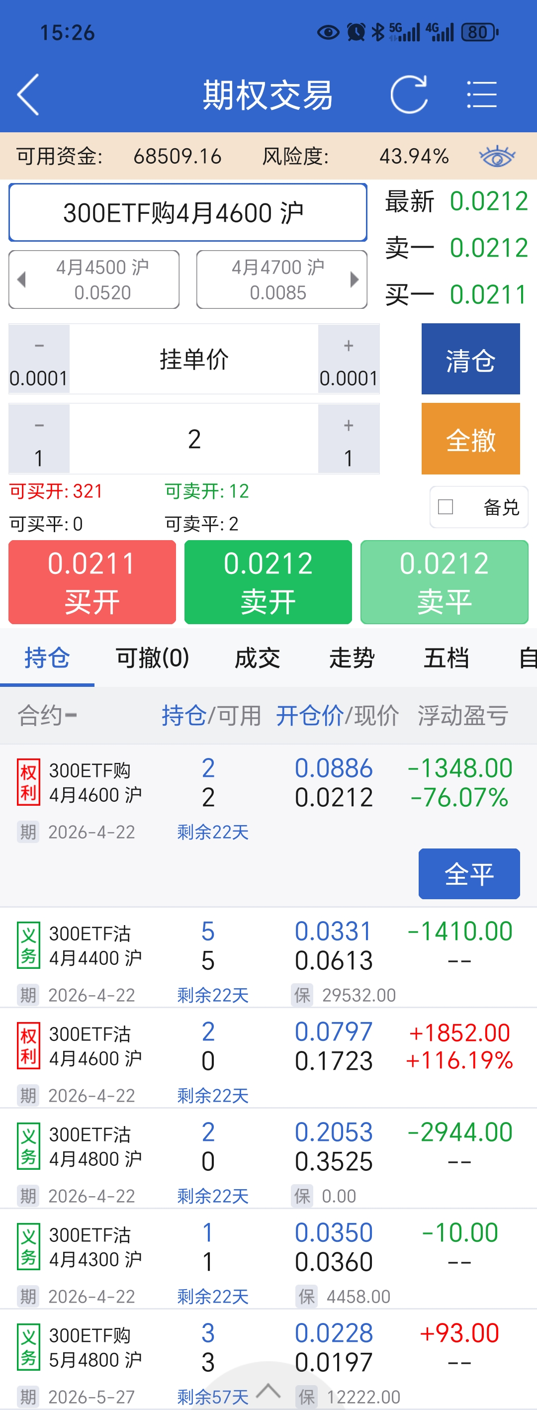The height and width of the screenshot is (1410, 537).
Task: Increase quantity by 1
Action: coord(349,439)
